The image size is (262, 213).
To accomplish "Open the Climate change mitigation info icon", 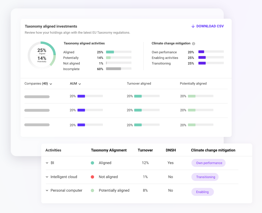I will (194, 43).
